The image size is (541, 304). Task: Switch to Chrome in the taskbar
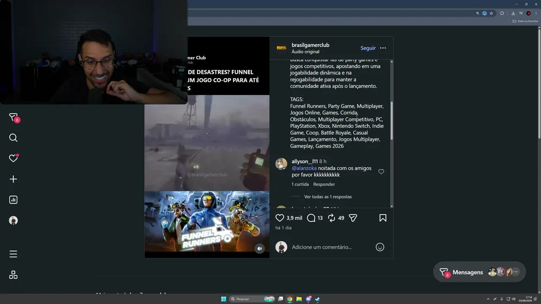coord(290,299)
